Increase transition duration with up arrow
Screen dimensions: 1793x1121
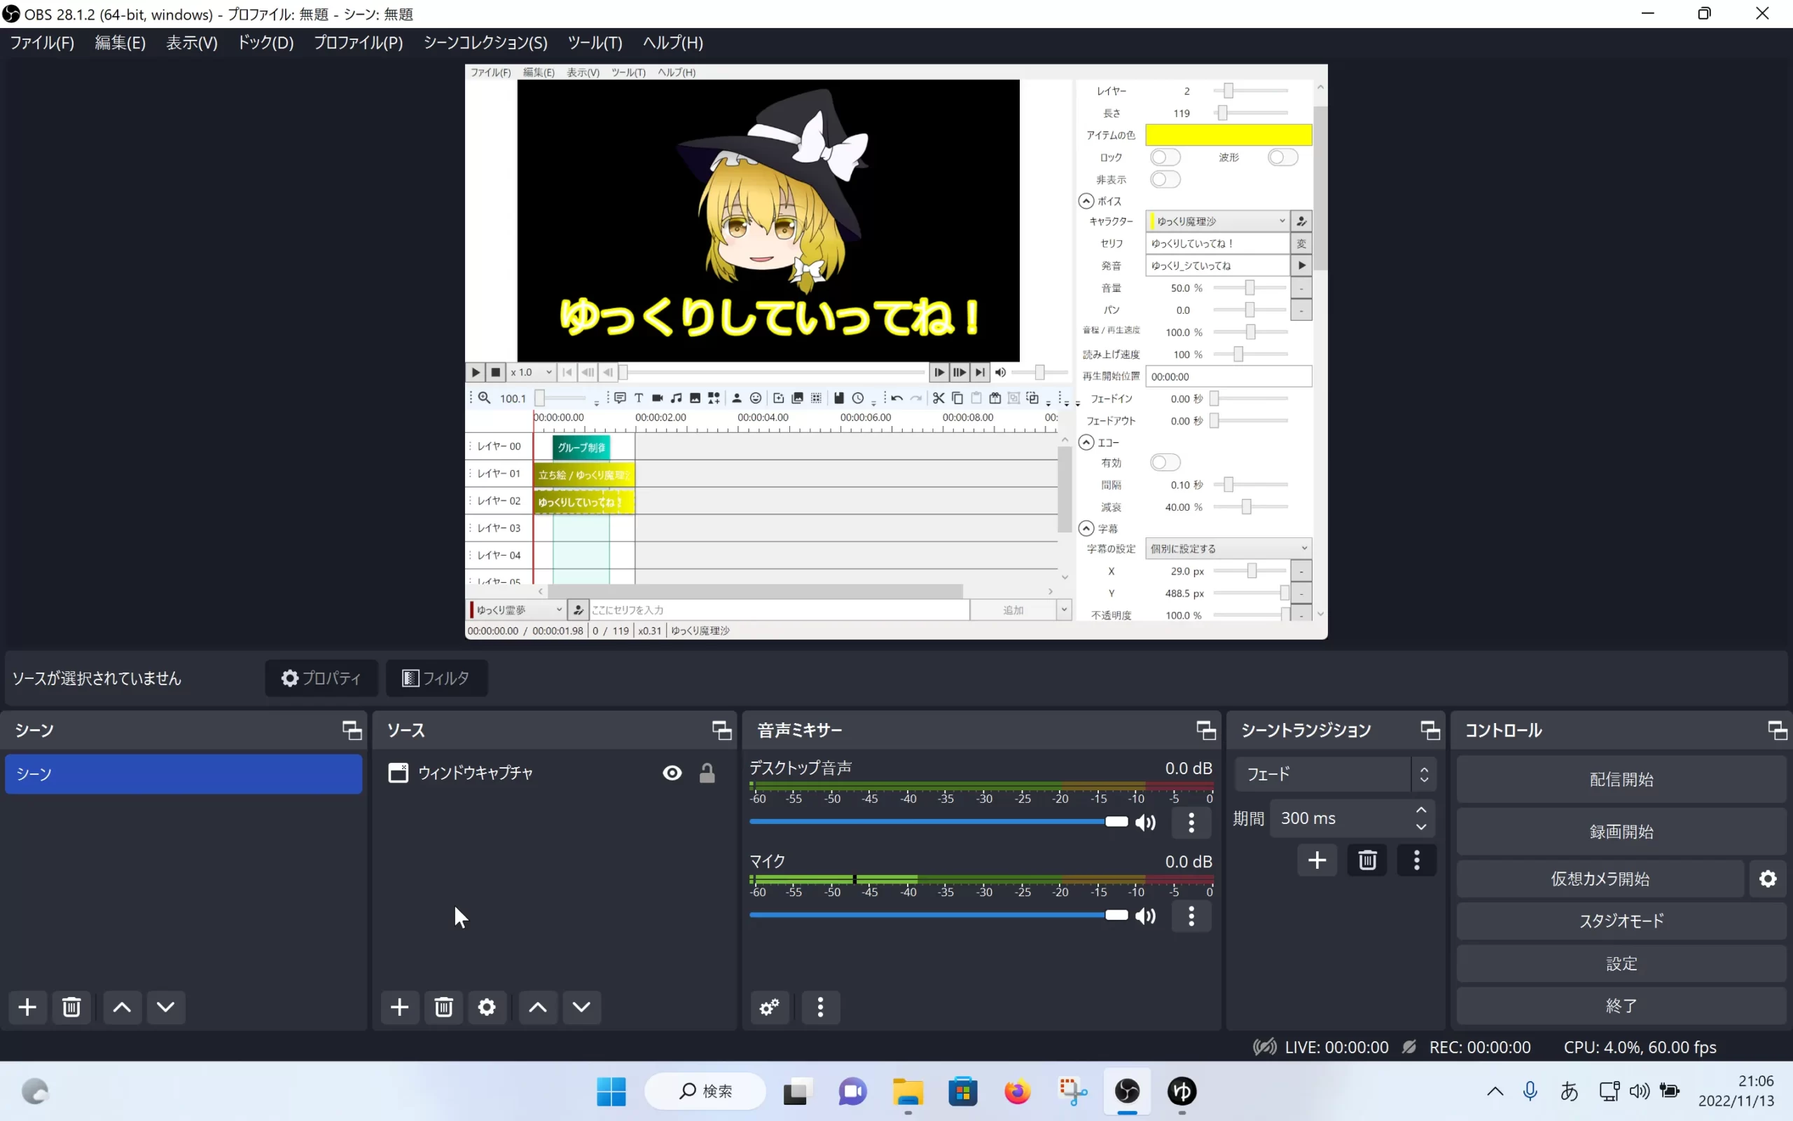pos(1421,811)
